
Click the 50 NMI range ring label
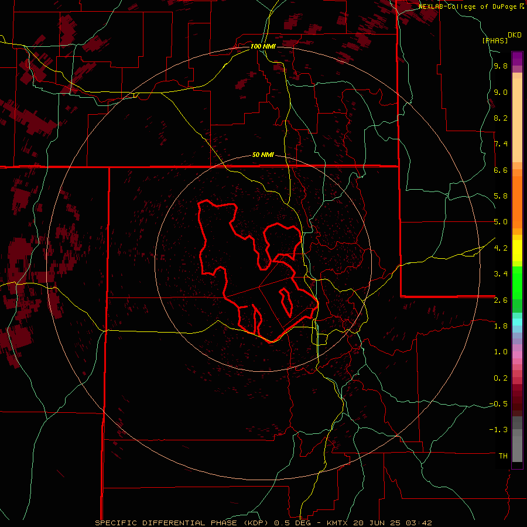tap(263, 155)
